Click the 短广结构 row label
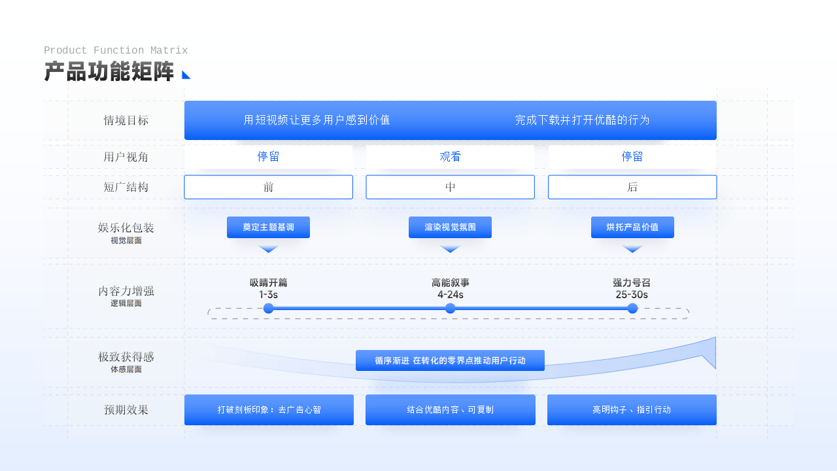The height and width of the screenshot is (471, 837). click(x=126, y=187)
